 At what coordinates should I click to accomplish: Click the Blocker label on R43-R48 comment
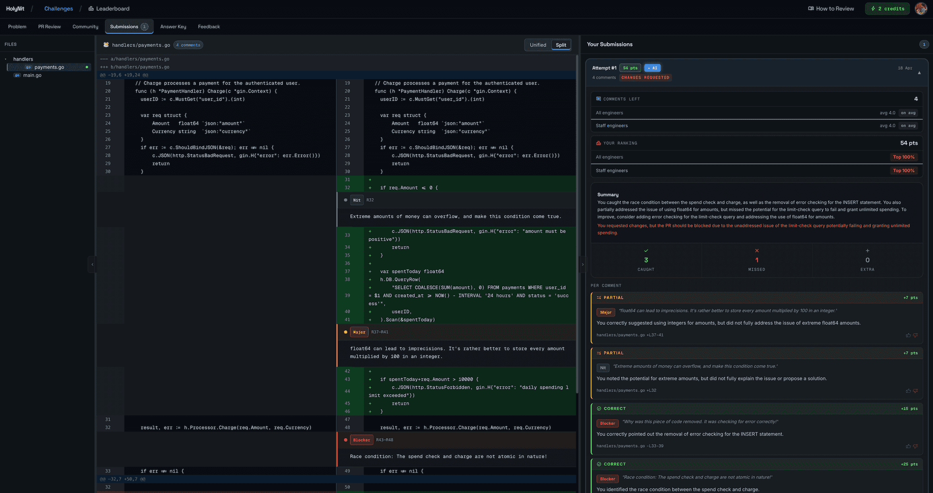pyautogui.click(x=362, y=440)
